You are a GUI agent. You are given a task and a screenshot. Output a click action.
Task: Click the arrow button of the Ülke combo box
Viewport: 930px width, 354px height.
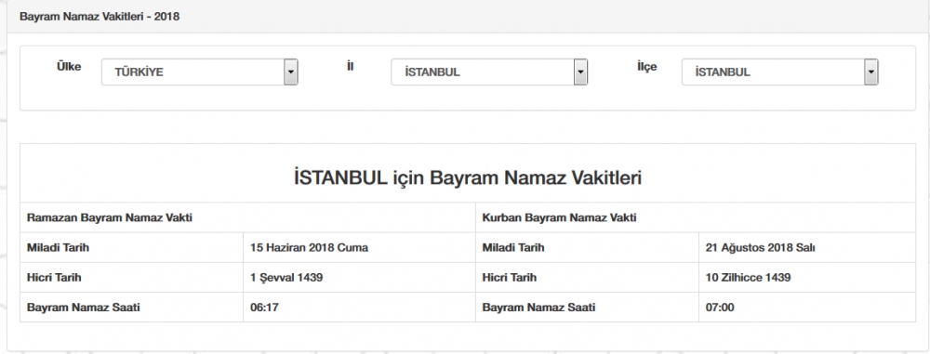point(290,72)
